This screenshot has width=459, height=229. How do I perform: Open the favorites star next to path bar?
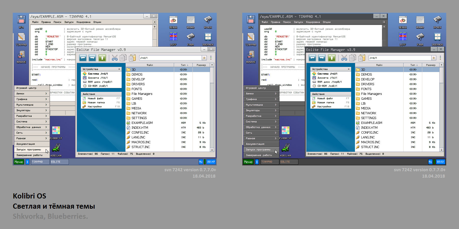[204, 58]
